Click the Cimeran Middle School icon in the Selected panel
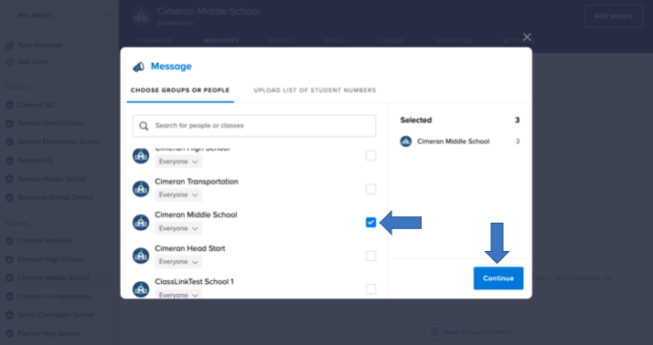The height and width of the screenshot is (345, 653). tap(406, 141)
